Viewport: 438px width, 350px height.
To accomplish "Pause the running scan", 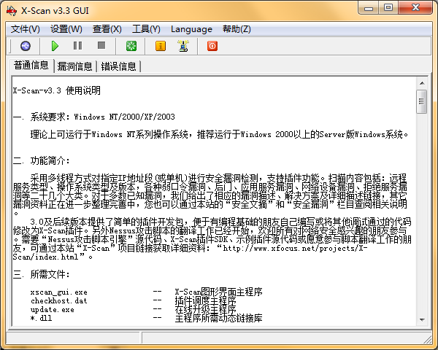I will click(x=77, y=46).
